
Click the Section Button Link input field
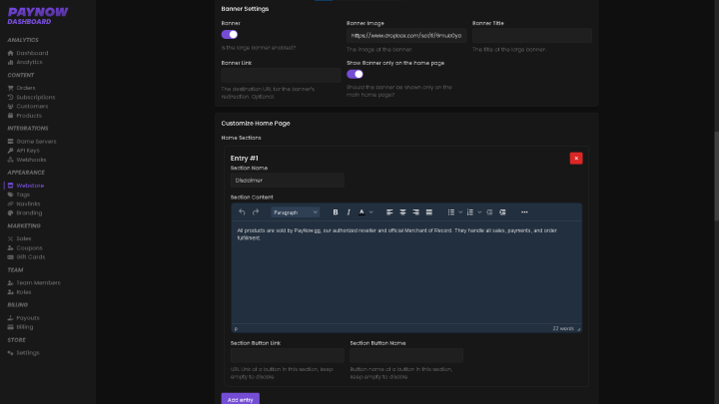[287, 356]
